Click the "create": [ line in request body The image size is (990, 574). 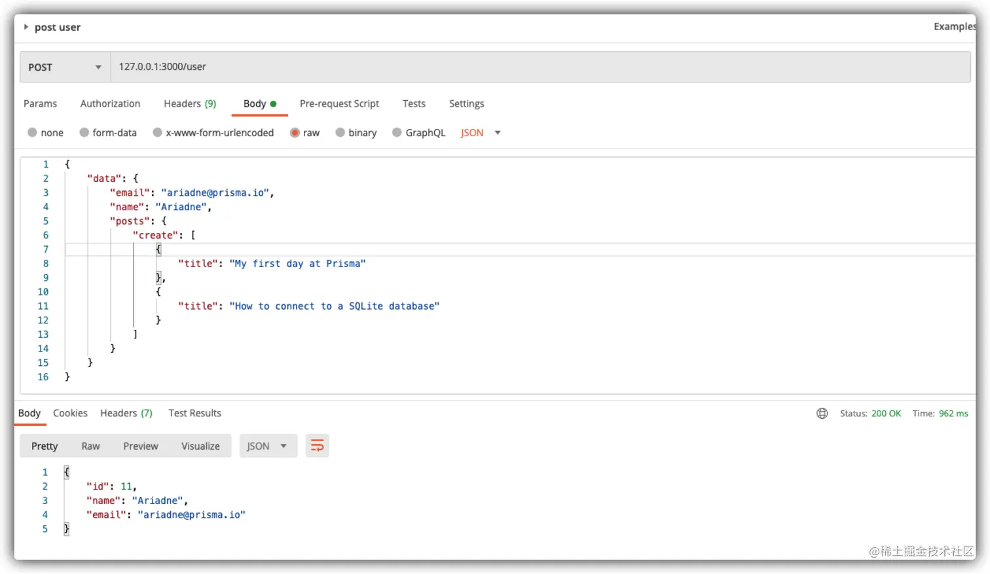pyautogui.click(x=164, y=235)
